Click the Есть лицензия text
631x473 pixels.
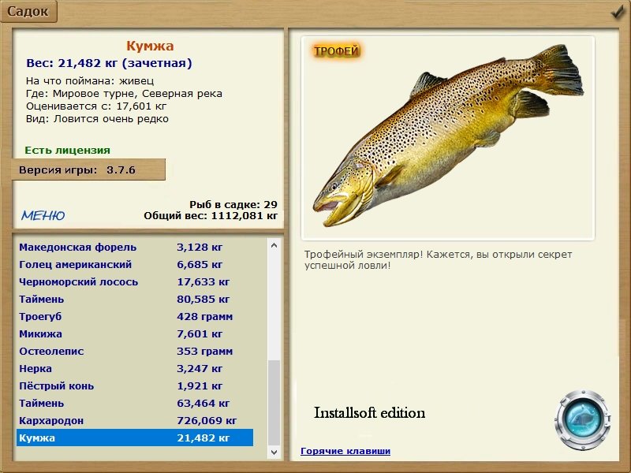tap(67, 150)
